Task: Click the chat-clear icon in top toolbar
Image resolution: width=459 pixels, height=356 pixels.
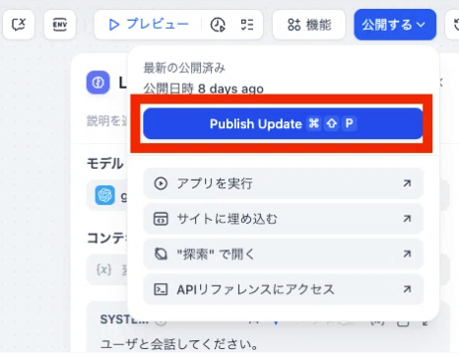Action: pos(19,25)
